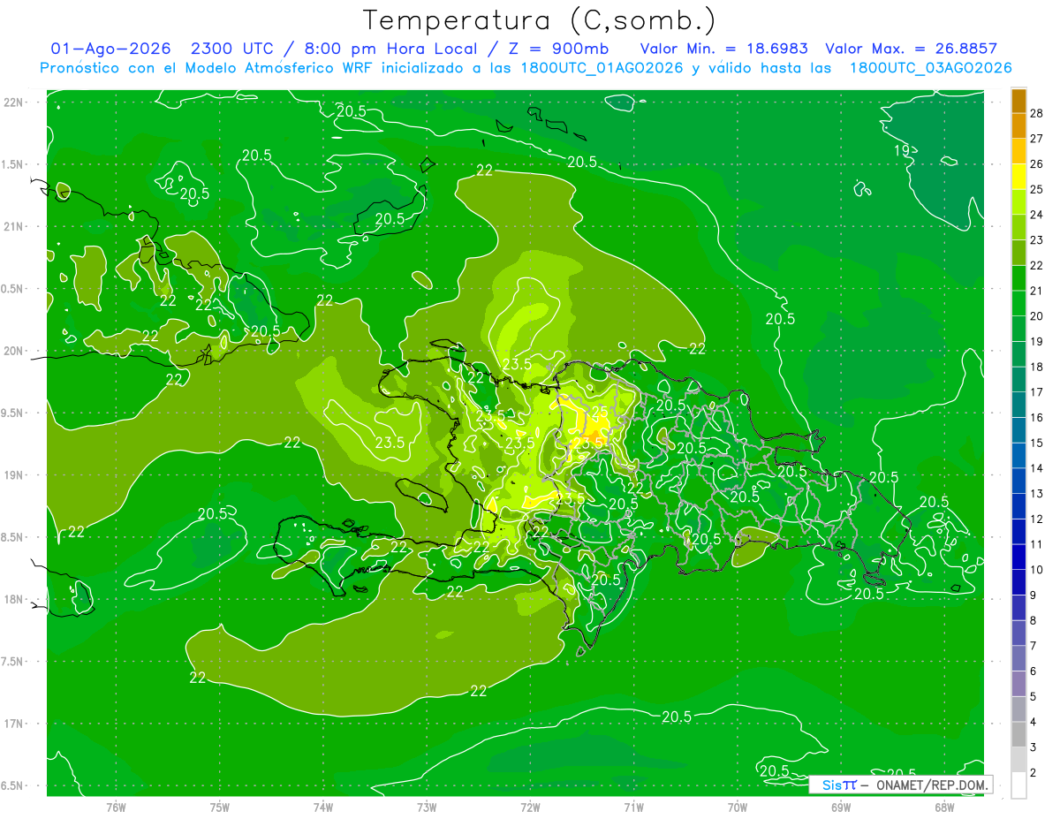The width and height of the screenshot is (1060, 819).
Task: Click the '21N' latitude axis label
Action: click(13, 226)
